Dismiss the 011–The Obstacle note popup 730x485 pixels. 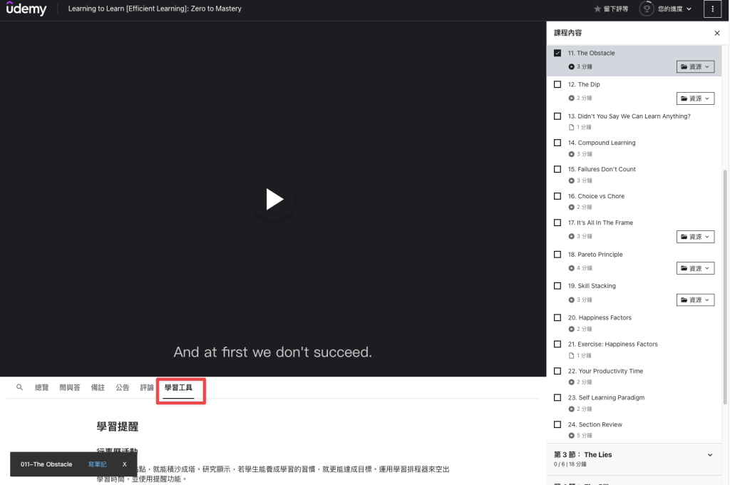pos(125,464)
